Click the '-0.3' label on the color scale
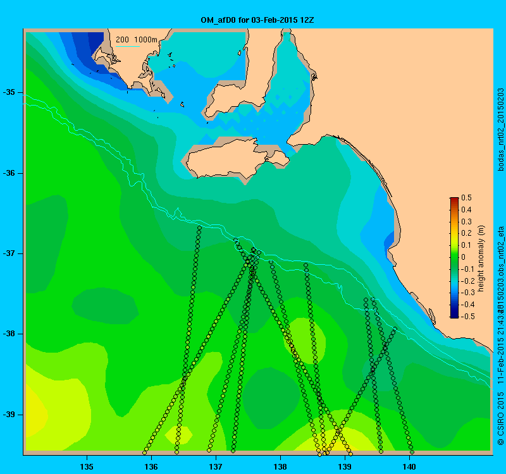The height and width of the screenshot is (474, 506). (467, 293)
